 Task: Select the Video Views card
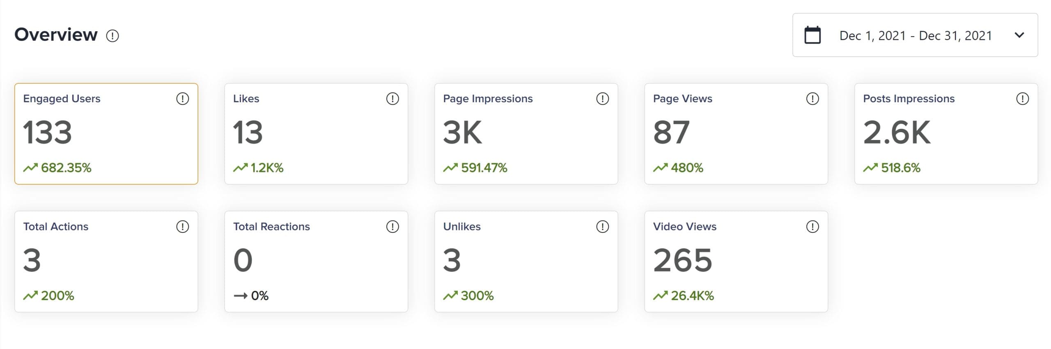[736, 262]
